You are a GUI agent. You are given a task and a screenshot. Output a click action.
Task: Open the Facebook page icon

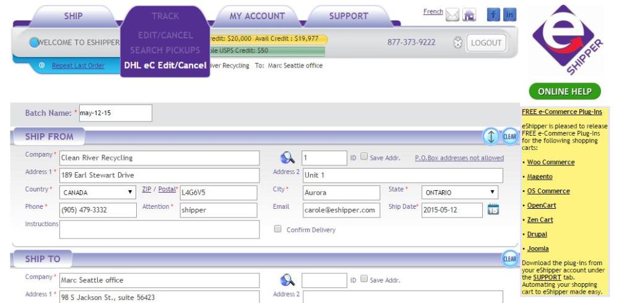(493, 15)
